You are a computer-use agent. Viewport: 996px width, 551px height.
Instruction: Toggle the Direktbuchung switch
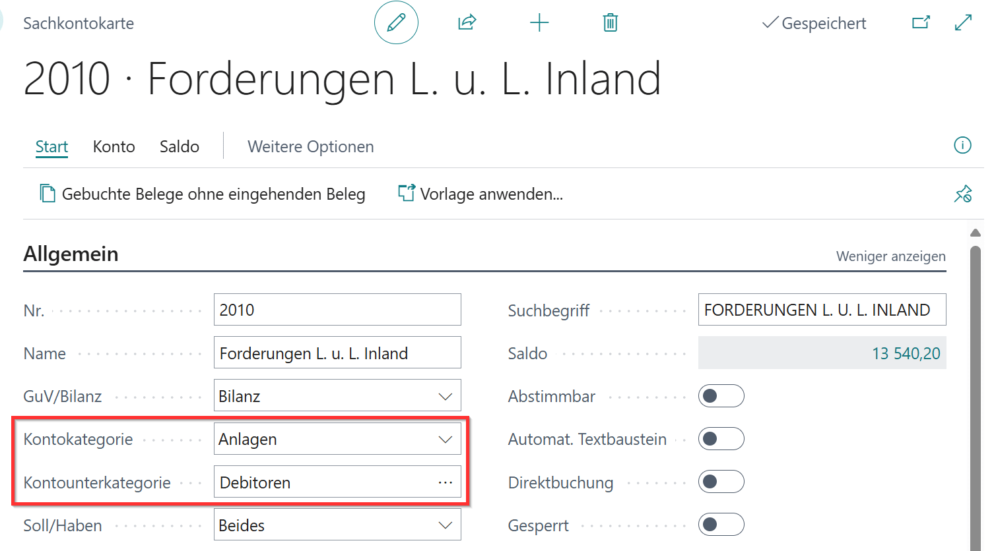click(x=721, y=482)
